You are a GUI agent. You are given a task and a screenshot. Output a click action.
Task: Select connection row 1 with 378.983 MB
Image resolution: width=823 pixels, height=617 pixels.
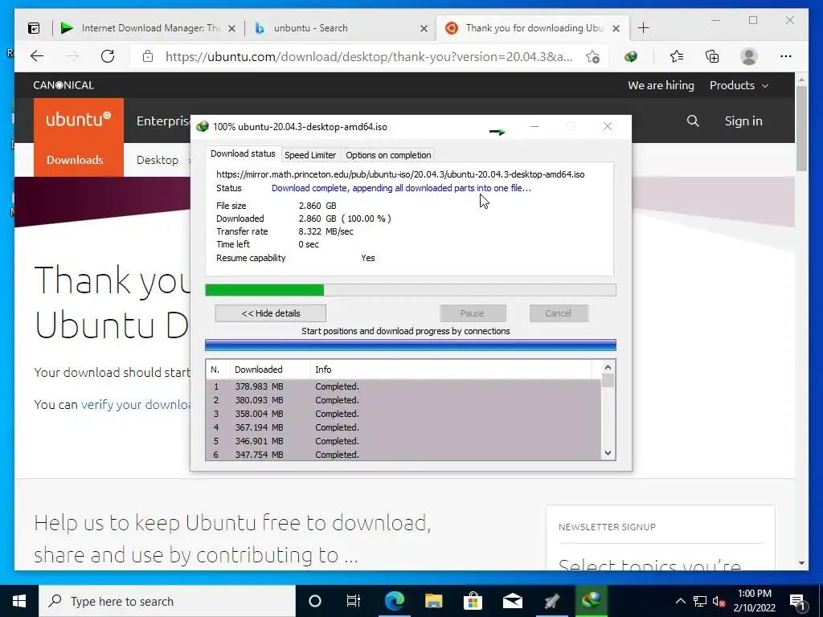403,386
